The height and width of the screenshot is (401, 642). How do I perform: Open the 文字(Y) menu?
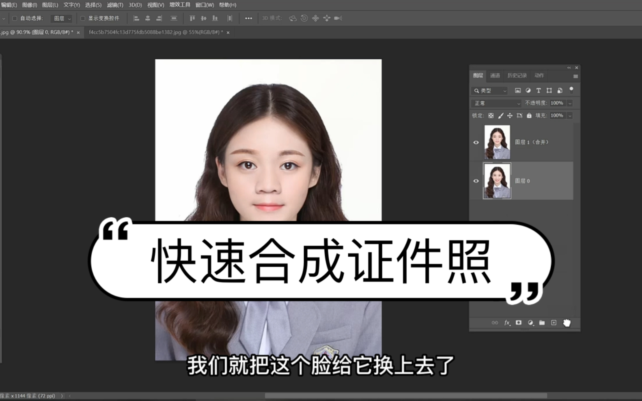(71, 5)
